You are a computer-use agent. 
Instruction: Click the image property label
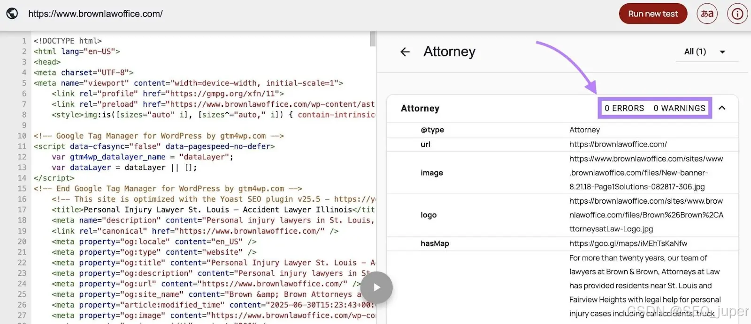click(x=432, y=173)
